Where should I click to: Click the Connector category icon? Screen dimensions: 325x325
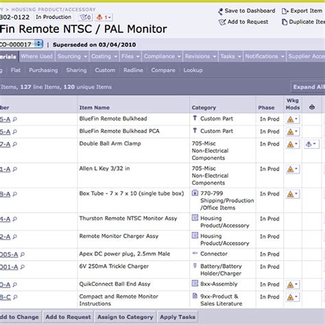tap(195, 253)
